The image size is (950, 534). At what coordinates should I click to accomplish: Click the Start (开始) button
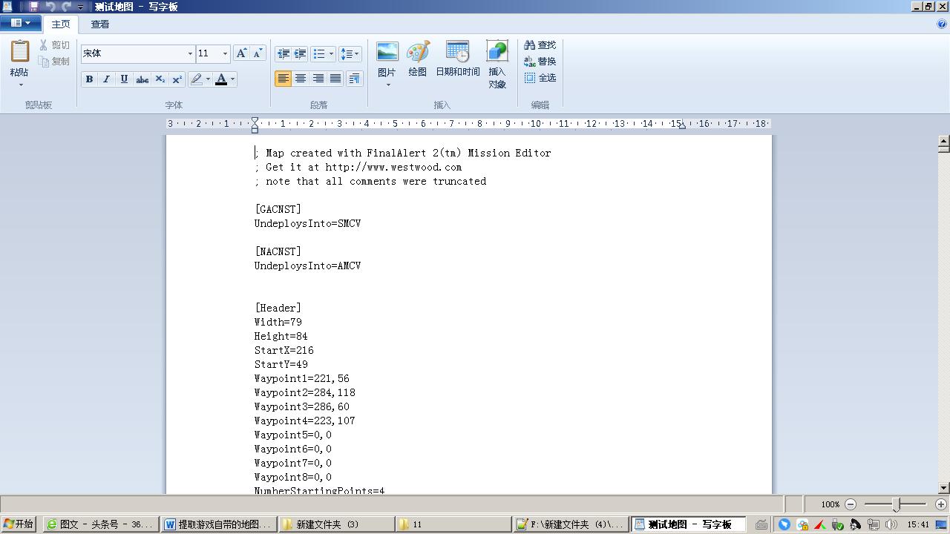[x=19, y=524]
